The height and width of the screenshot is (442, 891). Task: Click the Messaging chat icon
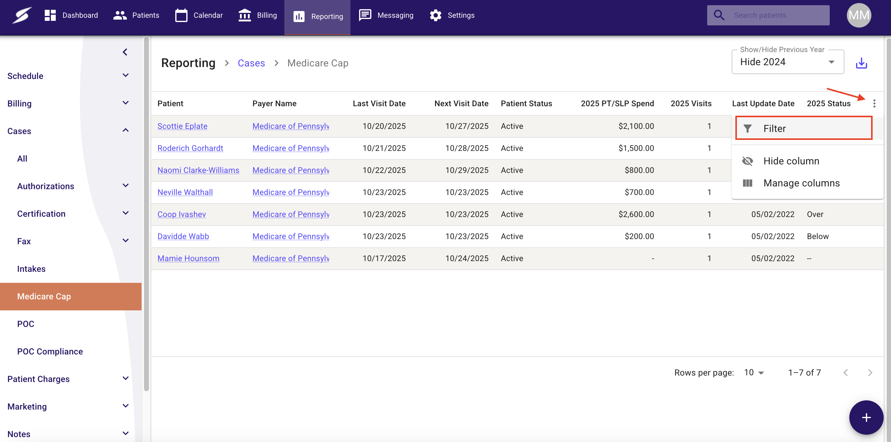click(x=365, y=15)
